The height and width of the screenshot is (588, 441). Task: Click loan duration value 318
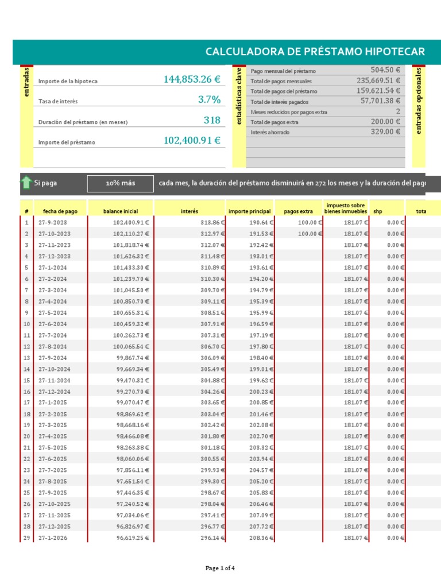tap(212, 120)
